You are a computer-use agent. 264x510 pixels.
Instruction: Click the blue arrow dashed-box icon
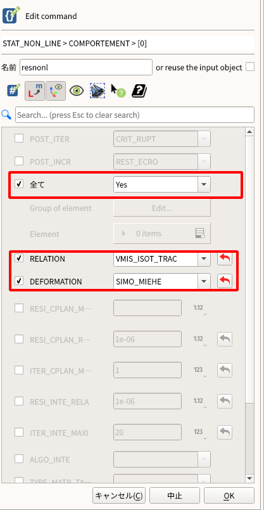click(x=97, y=91)
